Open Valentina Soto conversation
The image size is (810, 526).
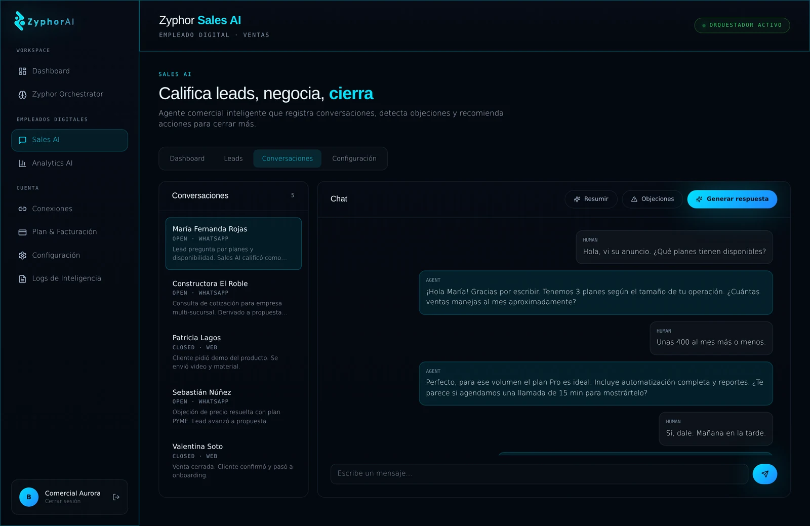[x=233, y=461]
